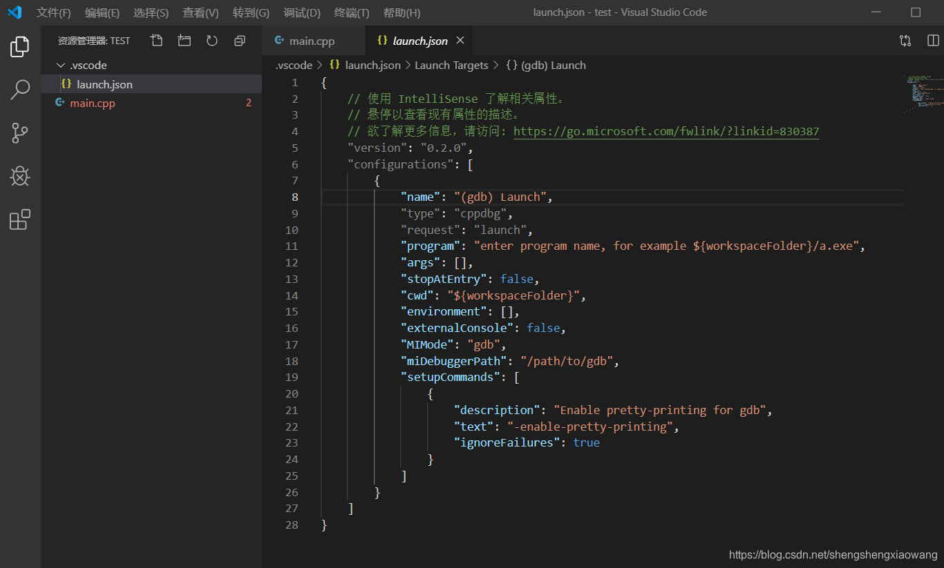Open the 编辑(E) menu
This screenshot has width=944, height=568.
(x=102, y=12)
